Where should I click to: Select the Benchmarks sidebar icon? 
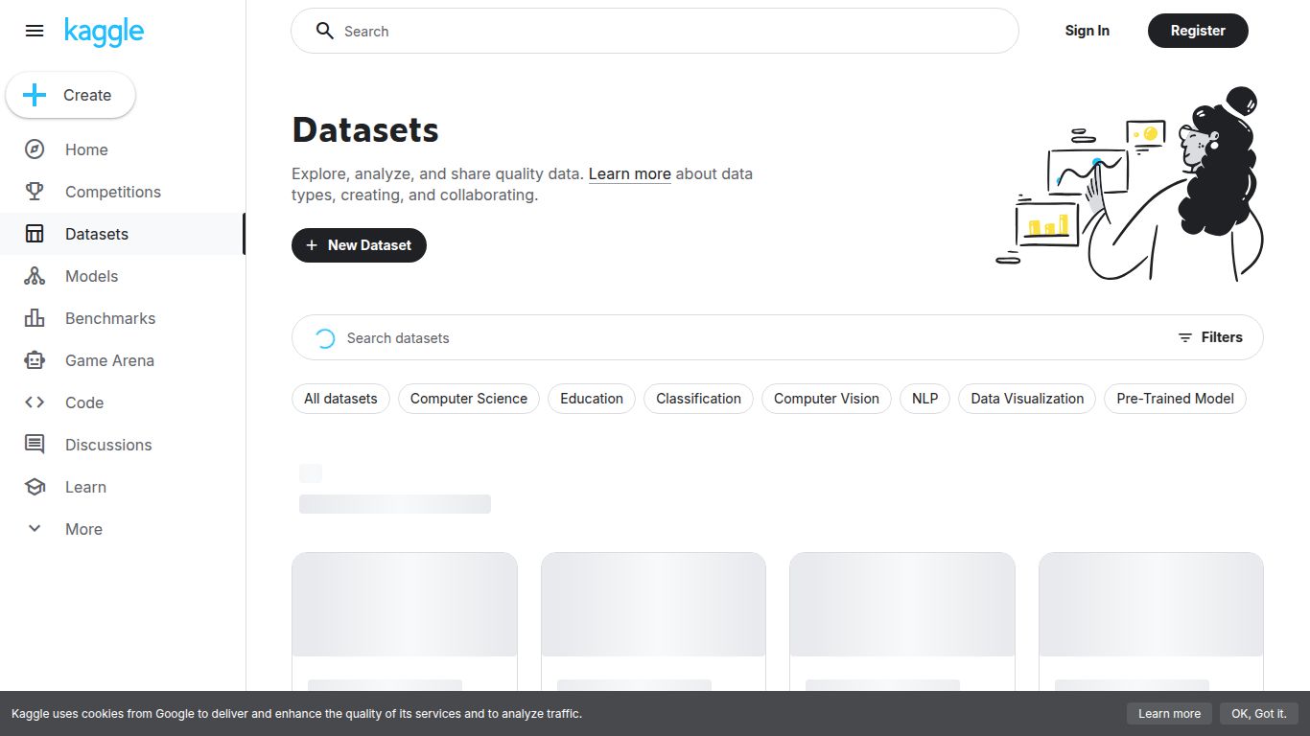[x=34, y=318]
